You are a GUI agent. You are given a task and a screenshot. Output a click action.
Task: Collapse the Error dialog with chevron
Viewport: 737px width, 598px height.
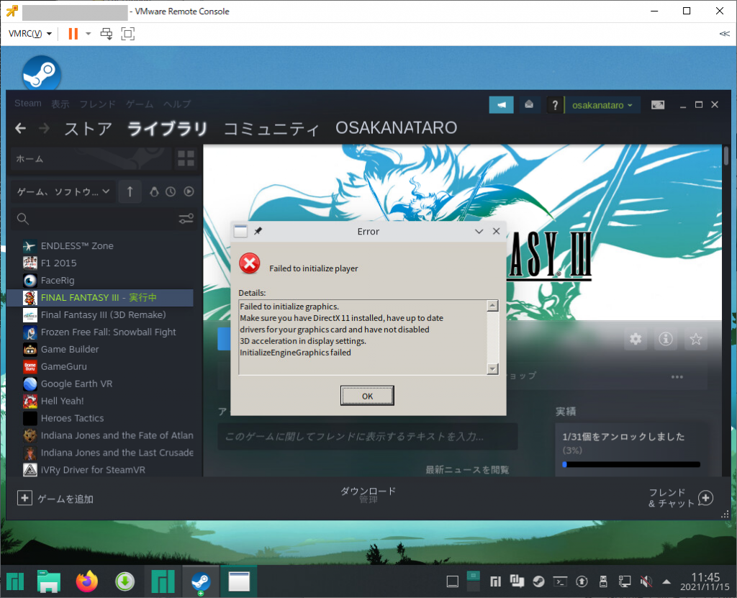[479, 231]
